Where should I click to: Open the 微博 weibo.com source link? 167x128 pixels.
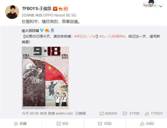tap(60, 114)
